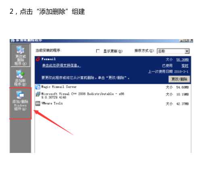The image size is (215, 180).
Task: Select the Foxmail entry name
Action: click(x=48, y=59)
